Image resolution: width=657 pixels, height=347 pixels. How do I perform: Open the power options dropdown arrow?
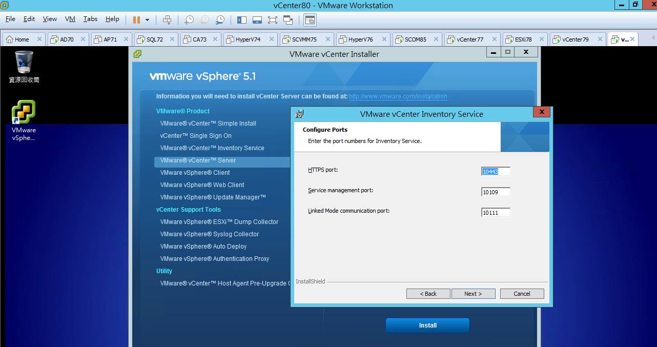(x=148, y=20)
